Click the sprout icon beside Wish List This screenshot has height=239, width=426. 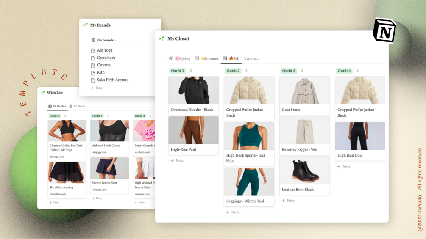click(43, 93)
